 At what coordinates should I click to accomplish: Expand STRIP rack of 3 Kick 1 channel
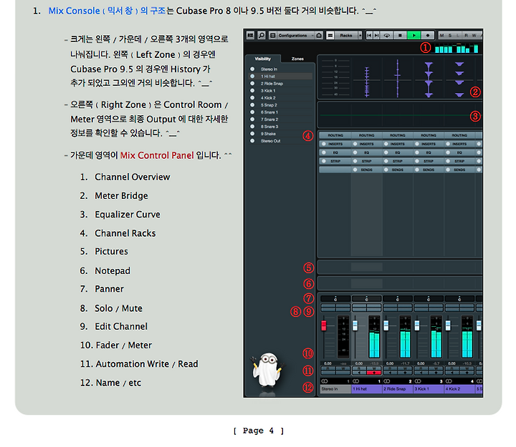pyautogui.click(x=429, y=161)
